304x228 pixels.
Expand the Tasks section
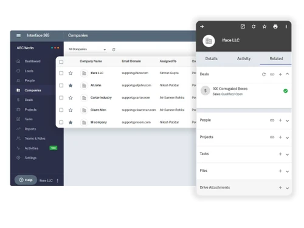click(287, 154)
